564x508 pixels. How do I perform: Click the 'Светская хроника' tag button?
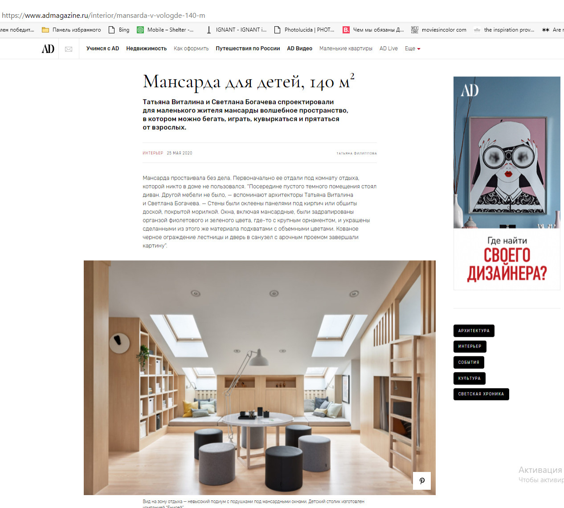(x=481, y=394)
